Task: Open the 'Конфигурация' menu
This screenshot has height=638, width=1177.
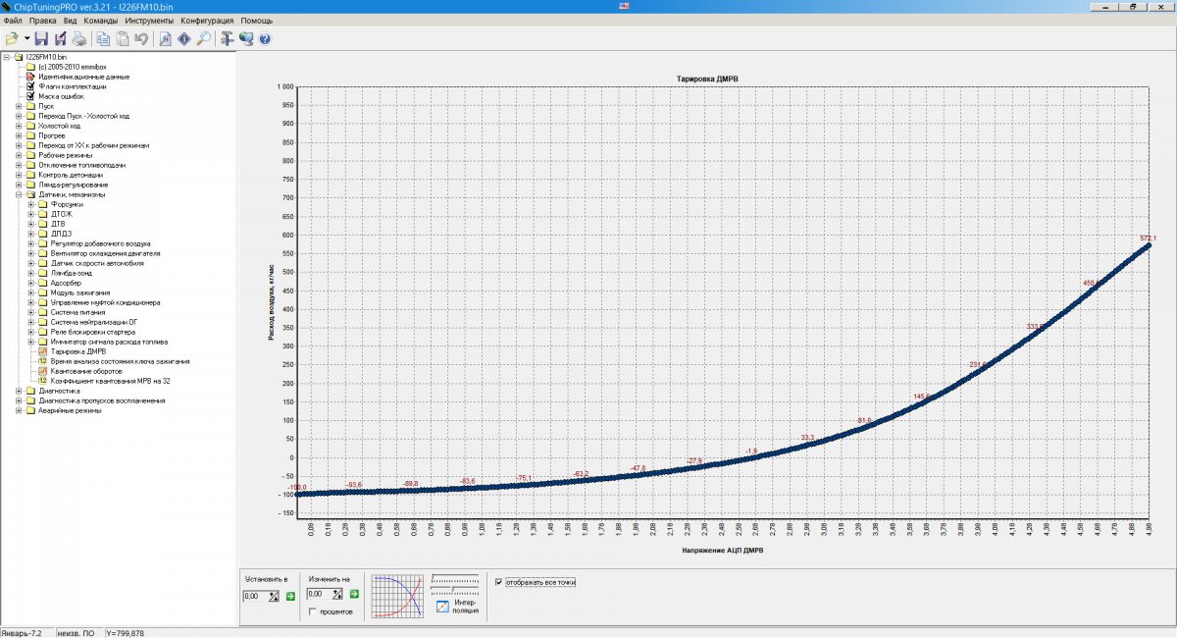Action: coord(207,21)
